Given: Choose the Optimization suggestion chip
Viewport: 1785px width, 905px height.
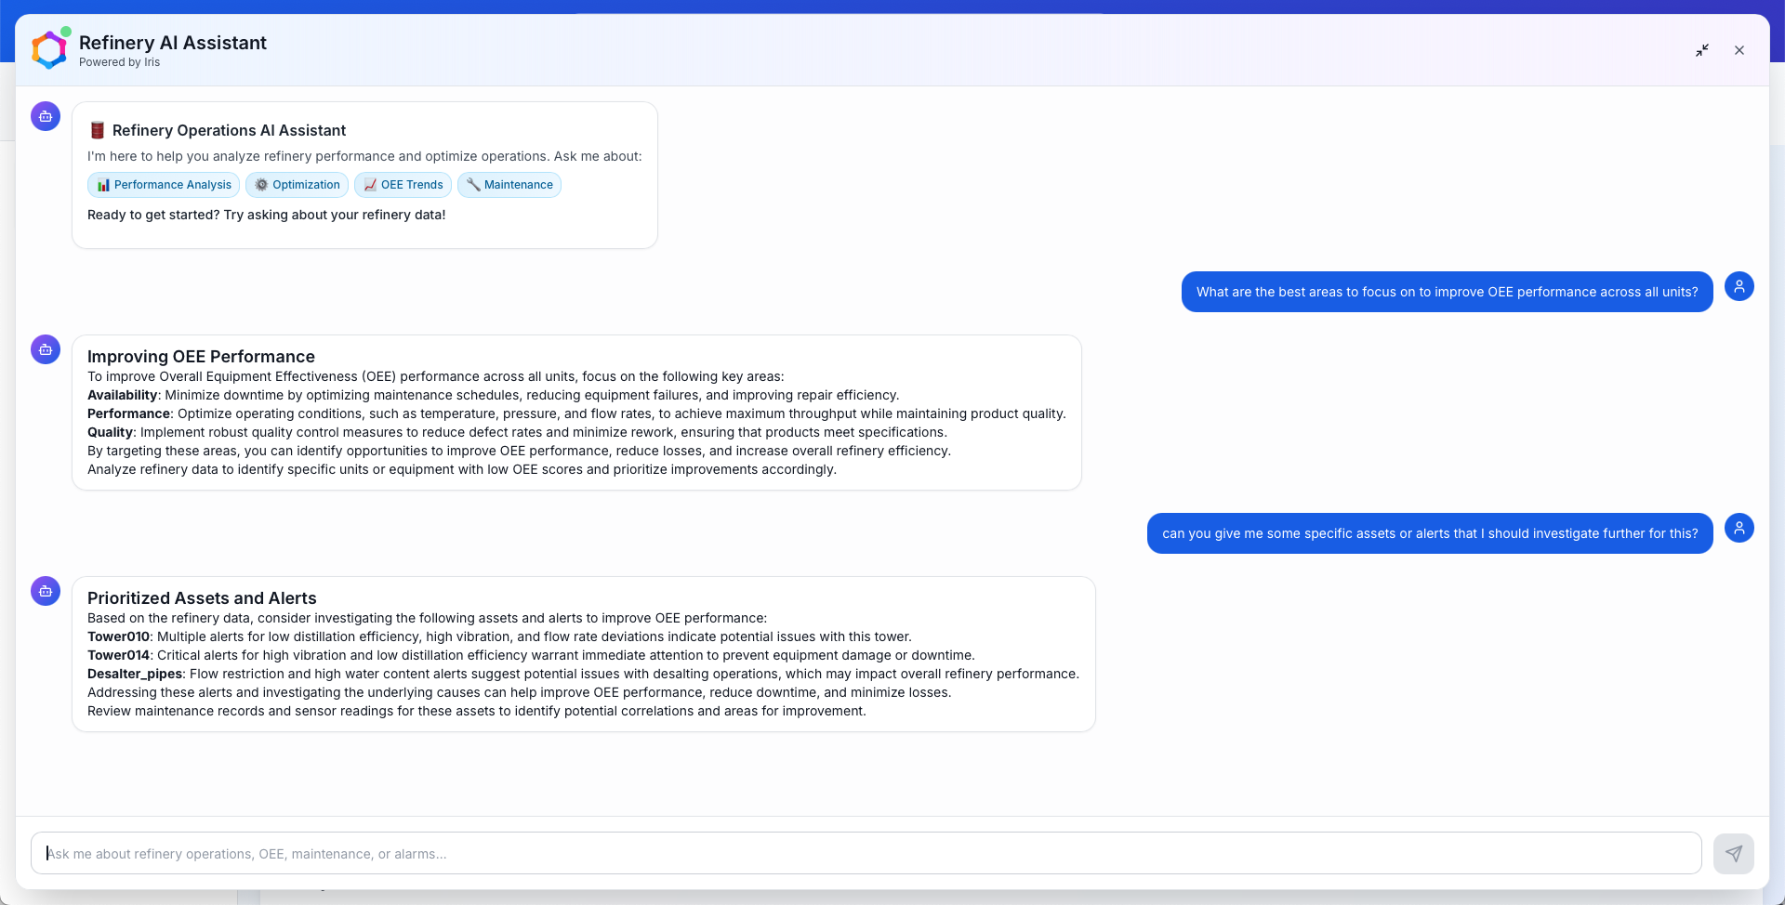Looking at the screenshot, I should click(297, 185).
